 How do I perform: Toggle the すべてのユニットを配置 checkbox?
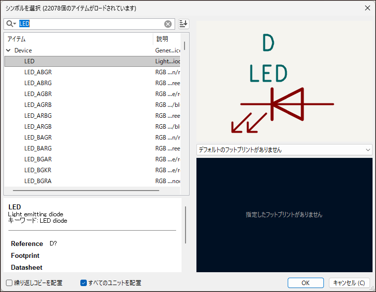pyautogui.click(x=84, y=283)
